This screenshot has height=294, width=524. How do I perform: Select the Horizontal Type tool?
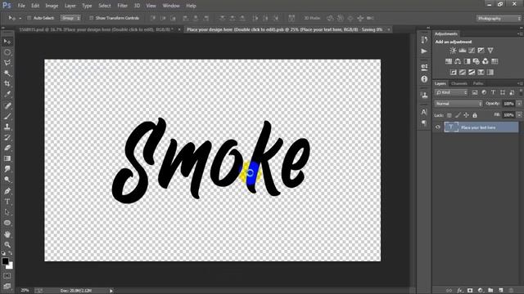click(x=7, y=202)
